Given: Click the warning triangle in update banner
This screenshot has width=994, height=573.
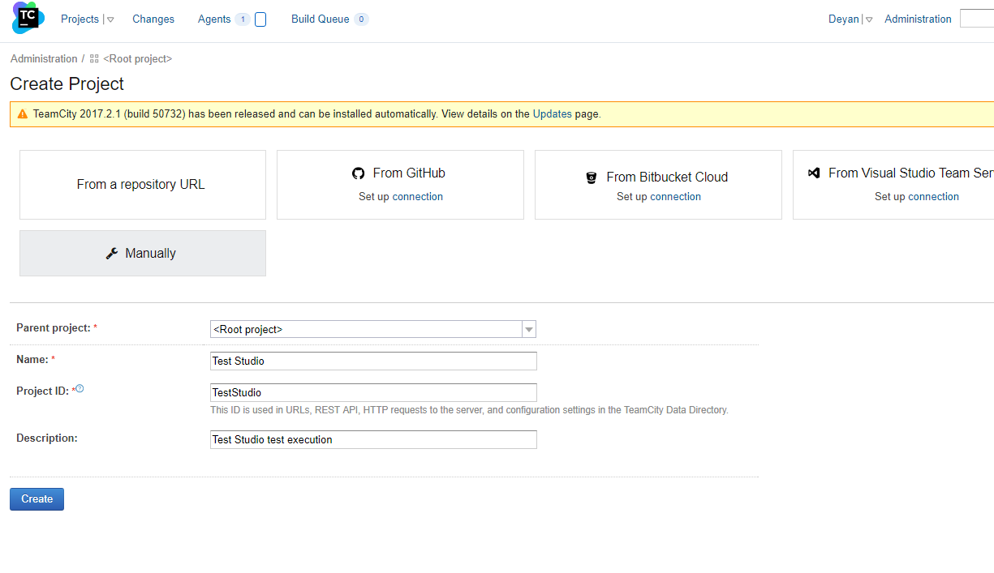Looking at the screenshot, I should click(x=22, y=114).
